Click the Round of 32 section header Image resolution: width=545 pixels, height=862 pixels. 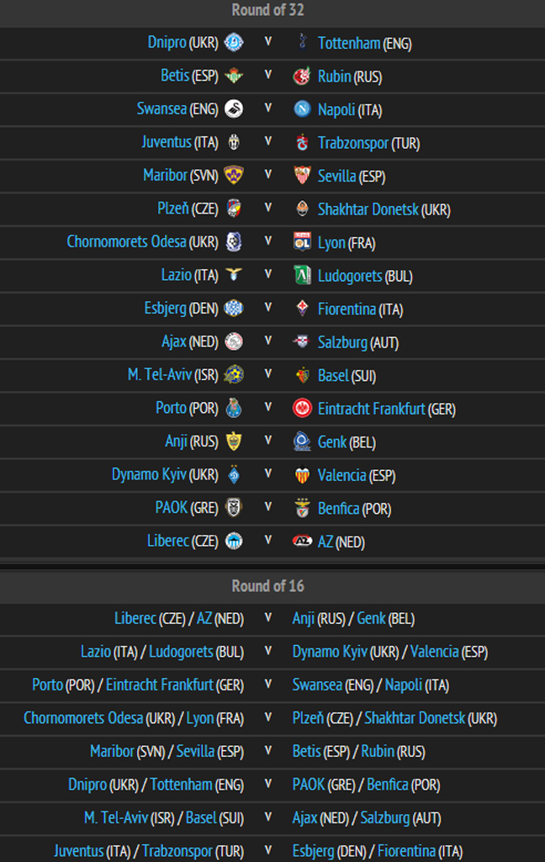(268, 10)
